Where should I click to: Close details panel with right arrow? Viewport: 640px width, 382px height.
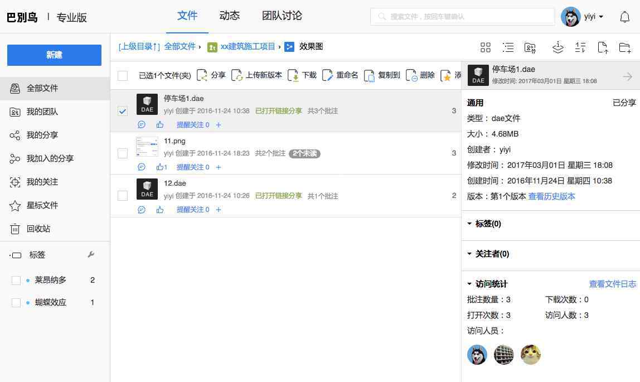coord(627,76)
